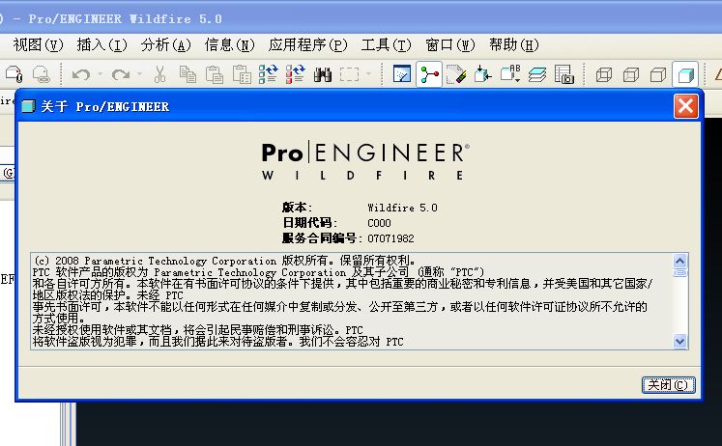
Task: Click the dashed sheet with pencil icon
Action: (456, 74)
